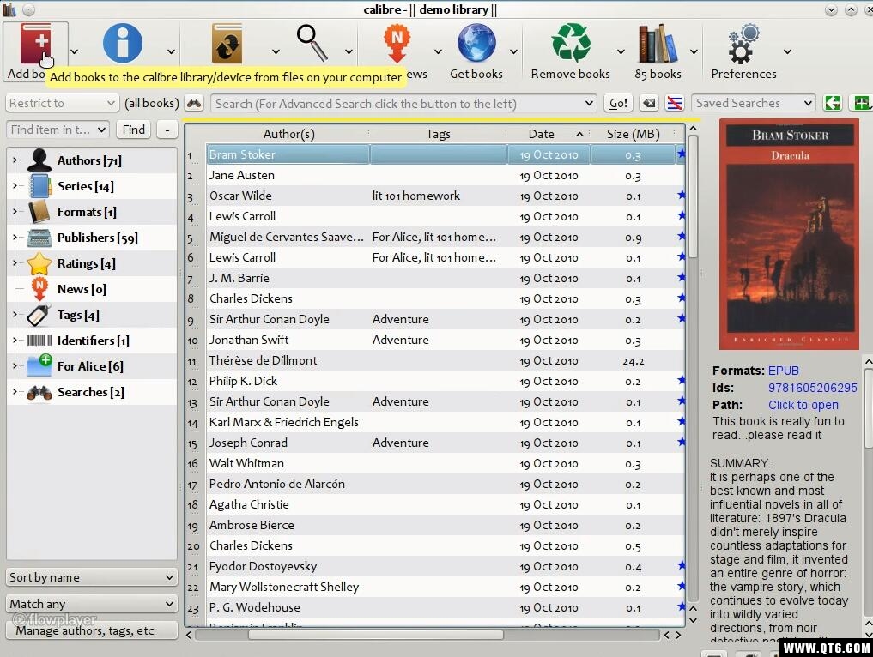Click the Remove books recycle icon
Viewport: 873px width, 657px height.
[x=571, y=43]
